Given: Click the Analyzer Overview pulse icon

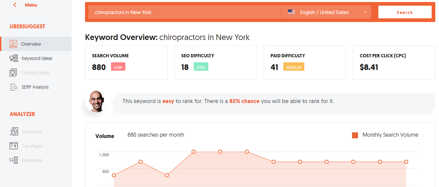Looking at the screenshot, I should [14, 132].
